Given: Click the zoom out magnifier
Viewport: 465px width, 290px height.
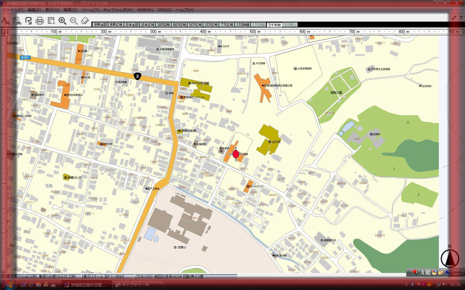Looking at the screenshot, I should [74, 21].
